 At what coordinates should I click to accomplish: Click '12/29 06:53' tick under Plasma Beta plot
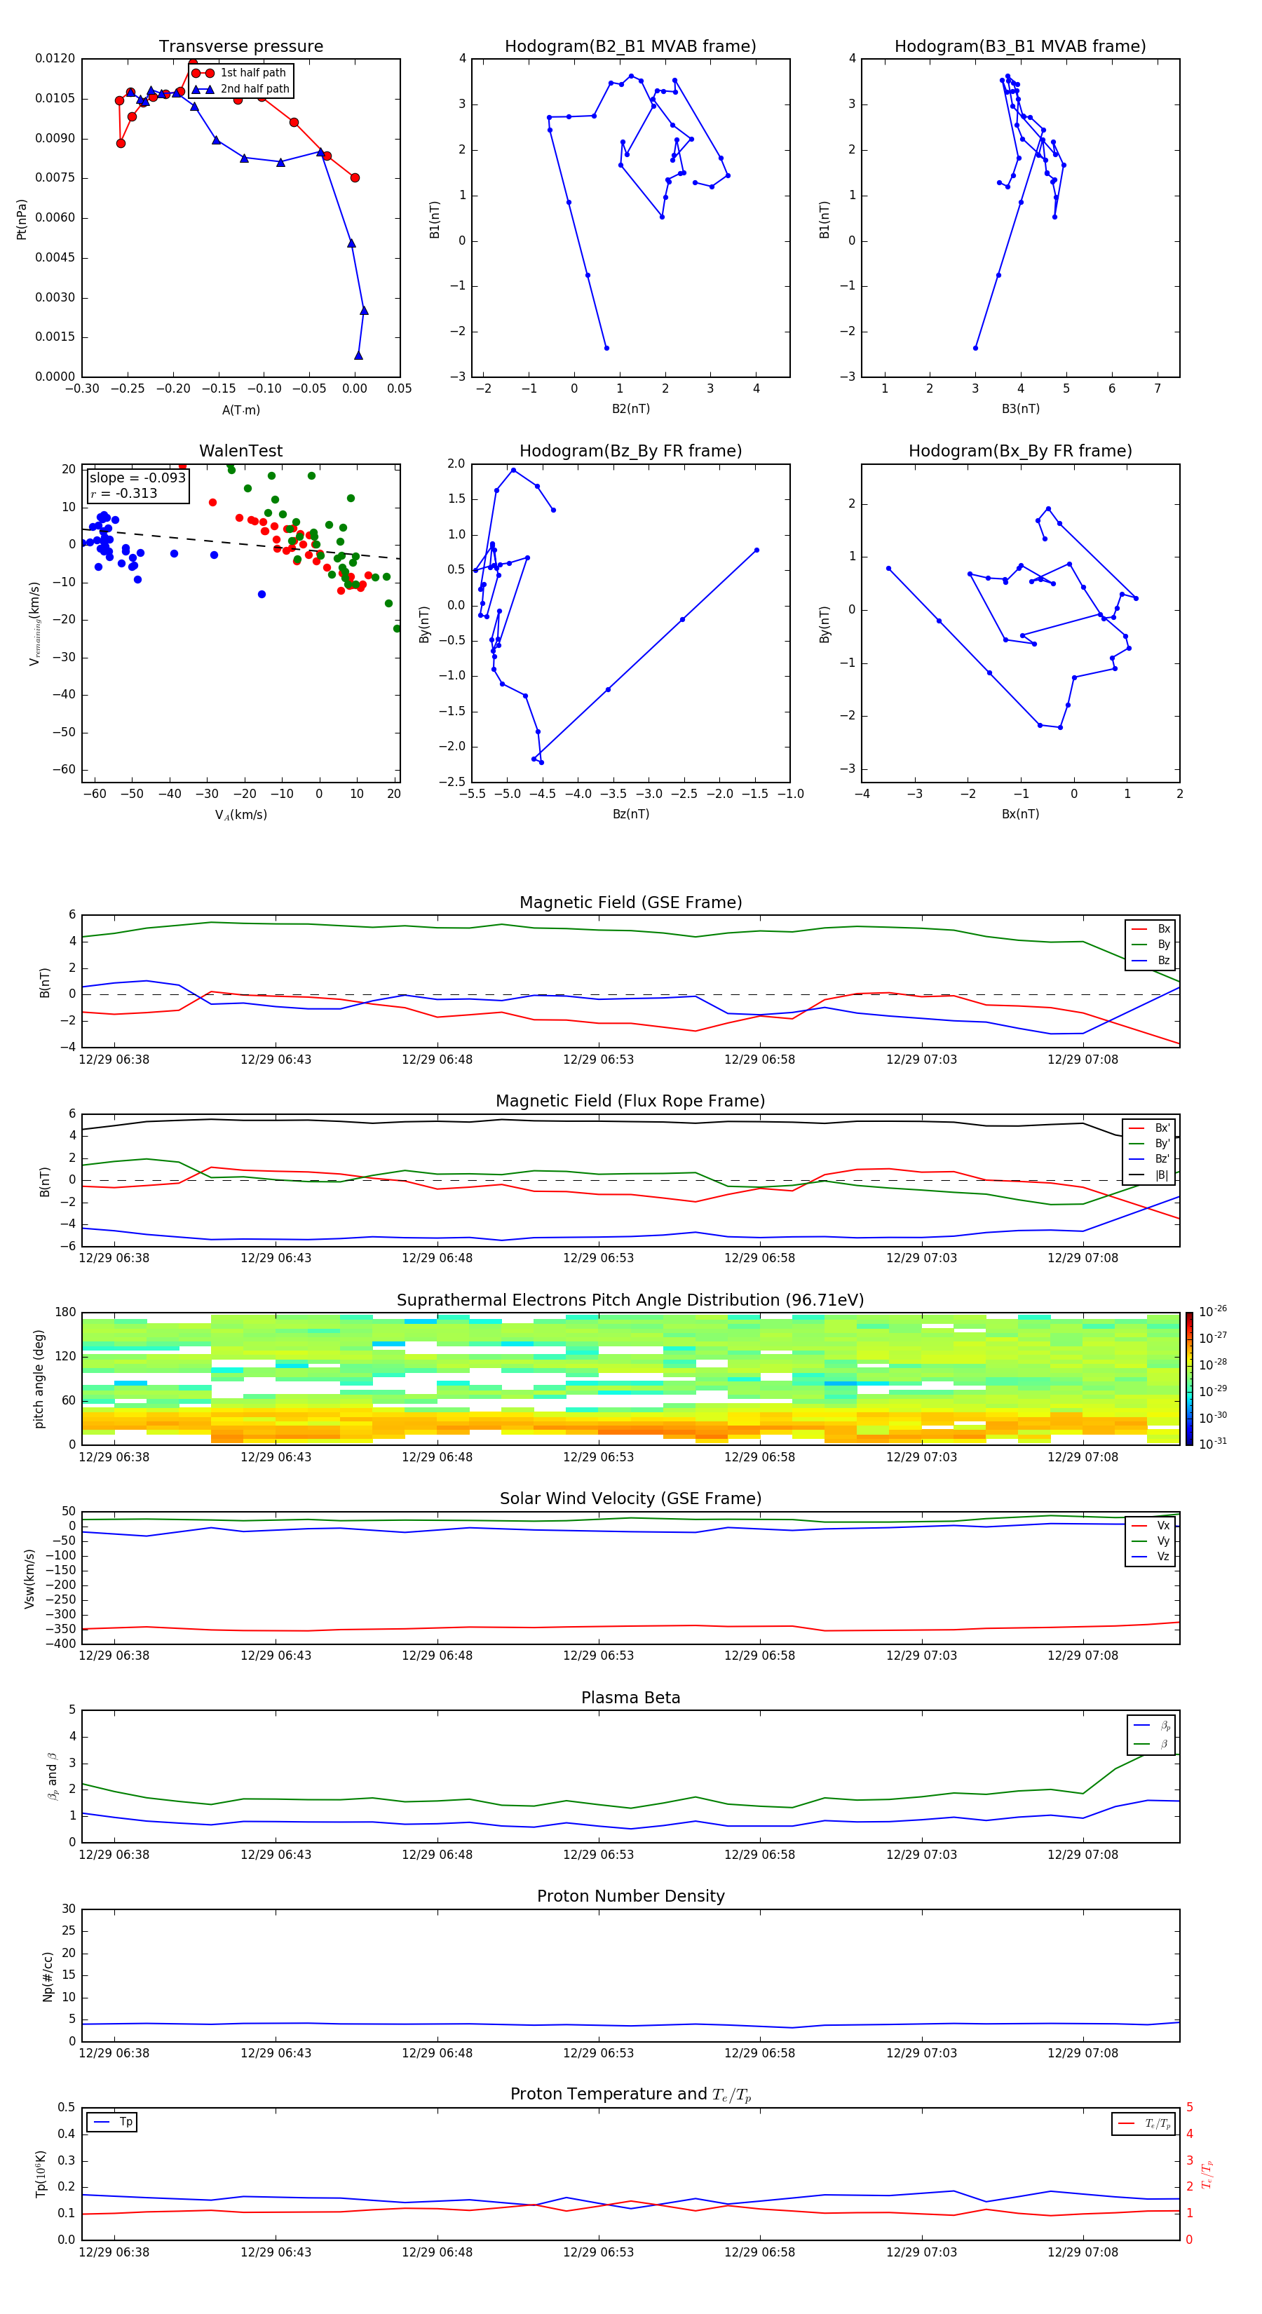click(x=598, y=1855)
